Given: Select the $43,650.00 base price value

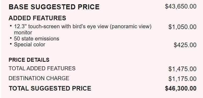Looking at the screenshot, I should pyautogui.click(x=181, y=6).
